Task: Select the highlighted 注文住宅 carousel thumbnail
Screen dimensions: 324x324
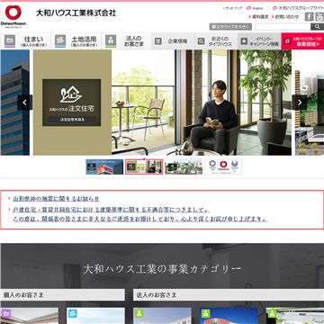Action: (144, 166)
